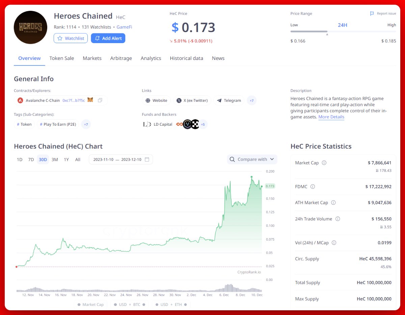
Task: Click the 0.173 current price chart label
Action: [270, 186]
